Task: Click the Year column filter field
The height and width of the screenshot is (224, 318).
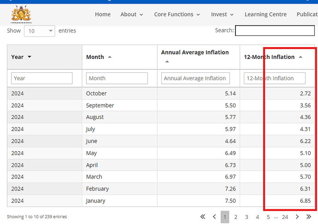Action: (42, 78)
